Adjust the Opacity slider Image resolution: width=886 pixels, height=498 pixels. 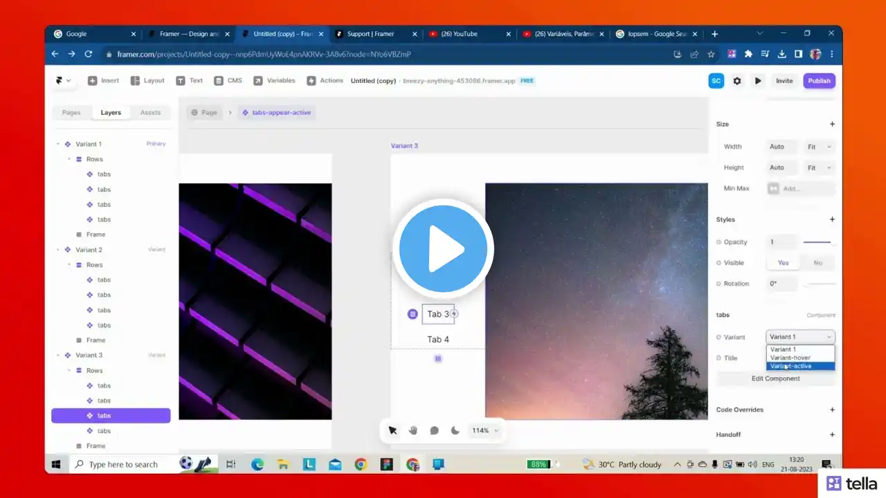click(817, 242)
